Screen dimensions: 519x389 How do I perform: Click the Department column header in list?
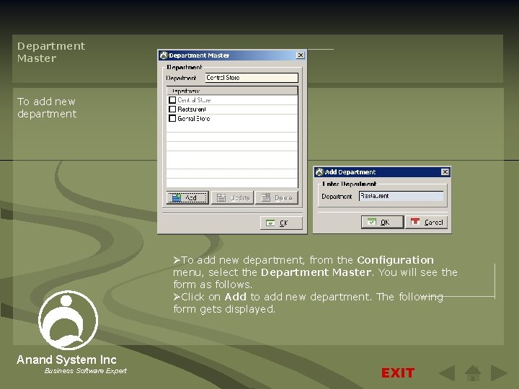tap(232, 91)
